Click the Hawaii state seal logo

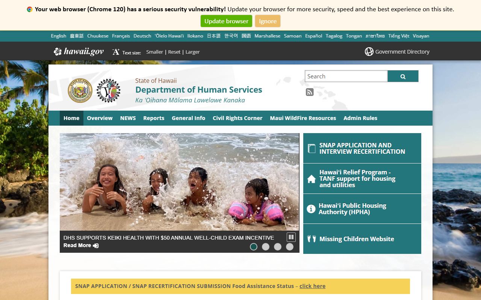pos(80,90)
